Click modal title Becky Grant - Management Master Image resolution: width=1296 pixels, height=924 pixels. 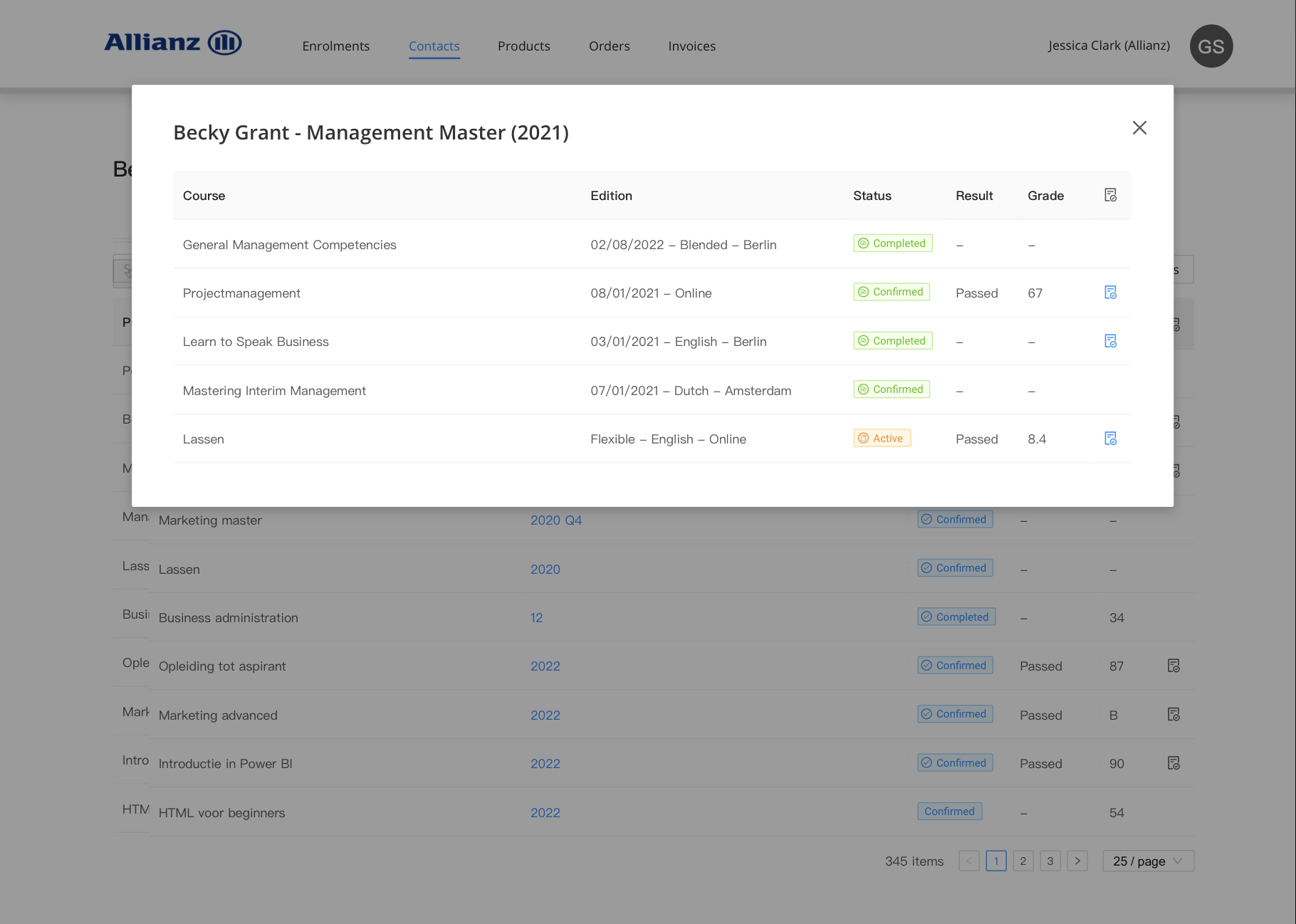point(371,132)
